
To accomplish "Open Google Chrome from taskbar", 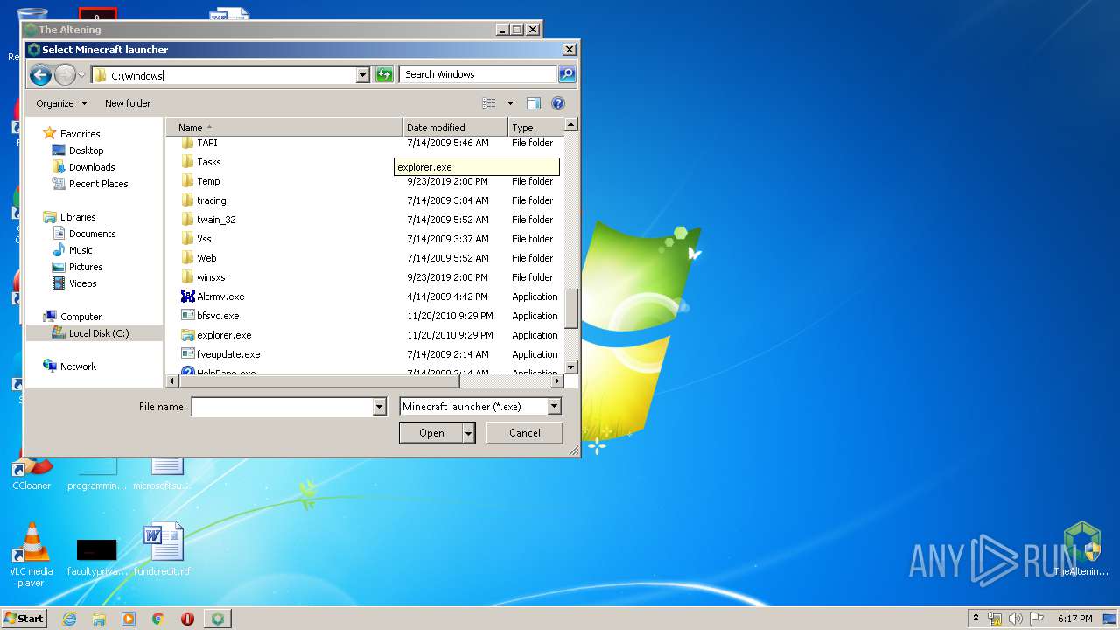I will 158,619.
